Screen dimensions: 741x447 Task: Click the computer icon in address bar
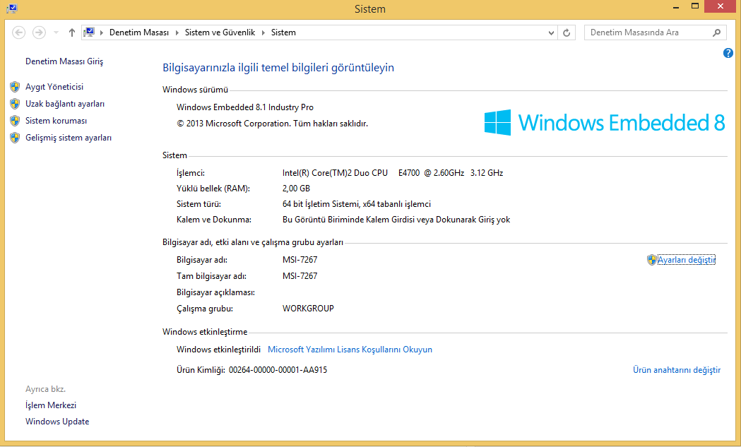89,32
